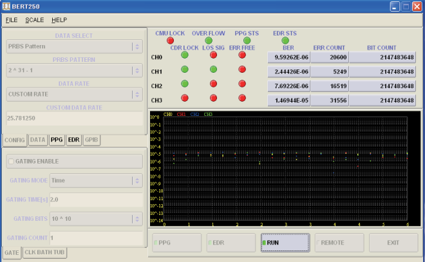Click CH2 BER value 7.69226E-06

tap(289, 86)
